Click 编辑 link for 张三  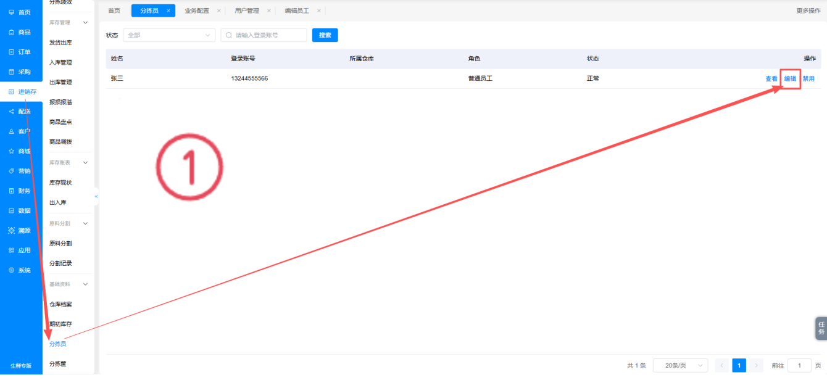[790, 78]
